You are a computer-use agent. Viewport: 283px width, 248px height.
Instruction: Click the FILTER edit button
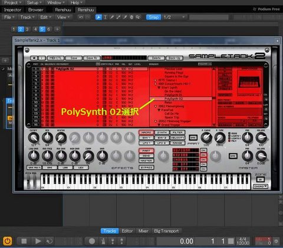tap(177, 133)
